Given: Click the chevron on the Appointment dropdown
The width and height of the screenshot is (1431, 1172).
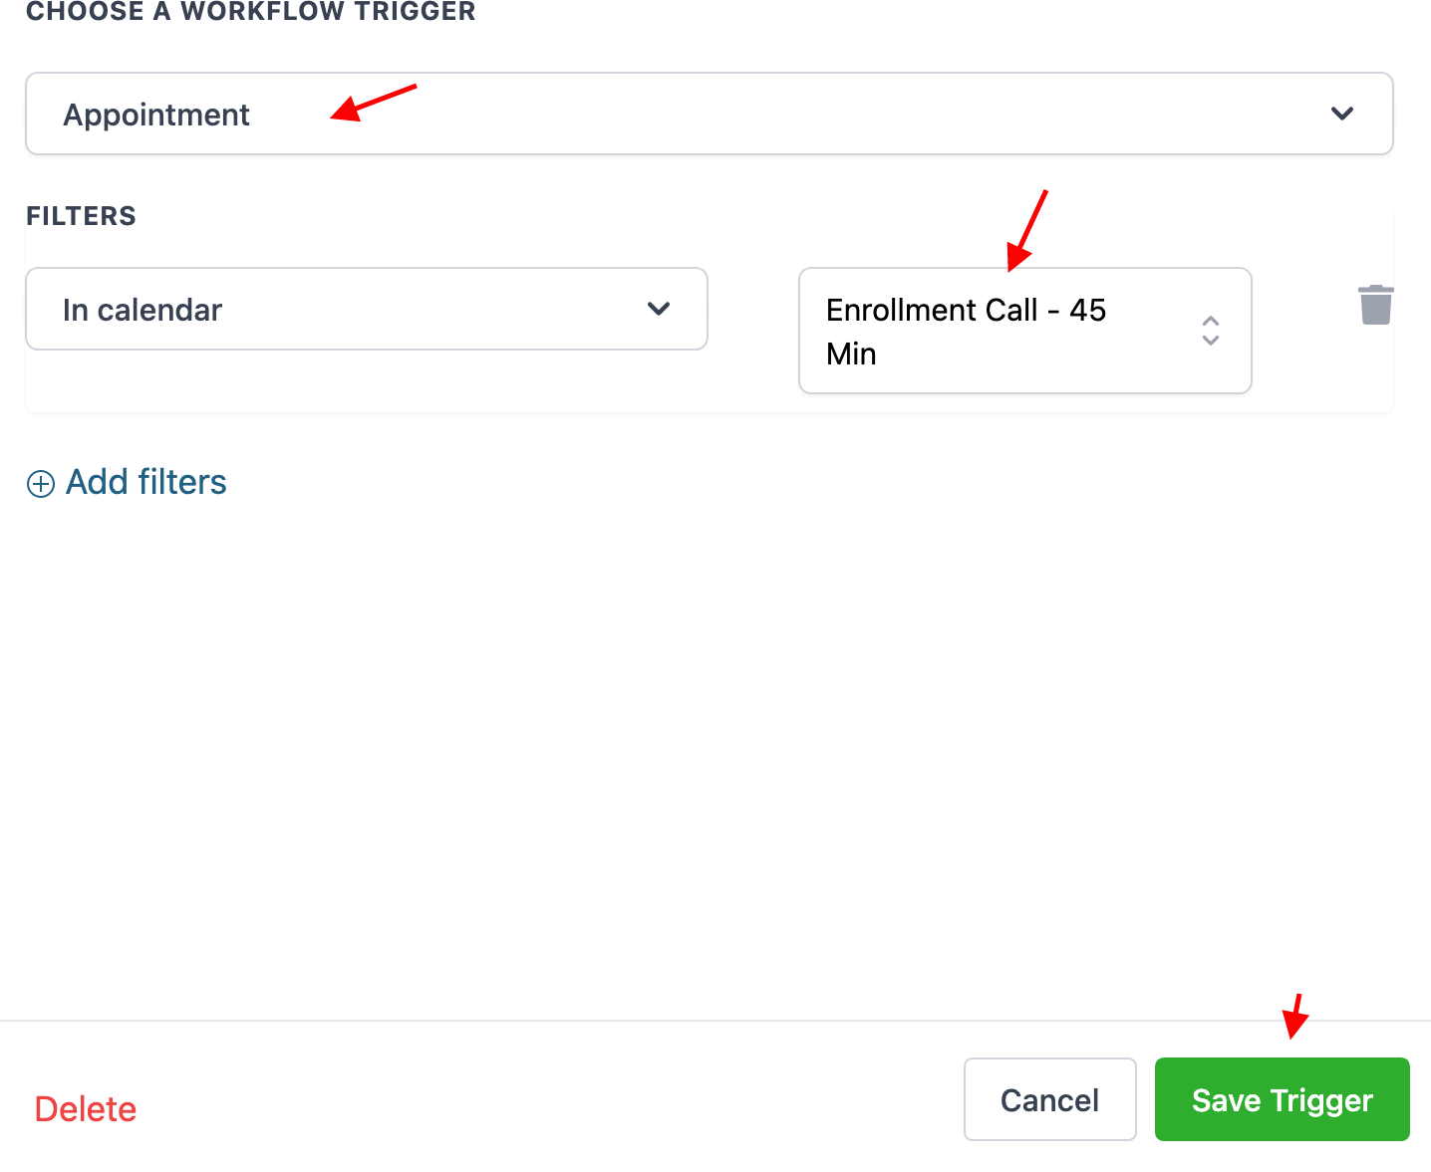Looking at the screenshot, I should [x=1342, y=114].
